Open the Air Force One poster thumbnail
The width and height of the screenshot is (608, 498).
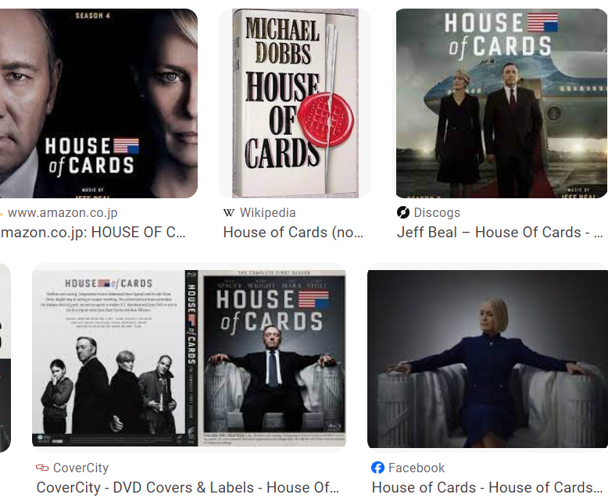[x=502, y=103]
